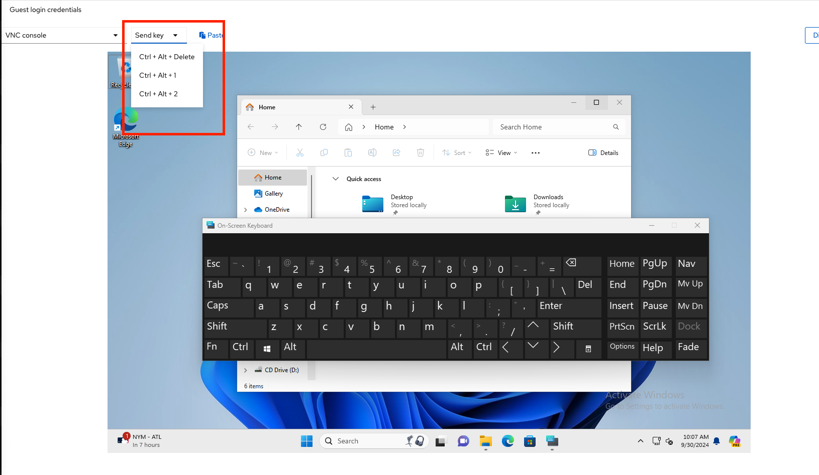Open the VNC console dropdown
This screenshot has width=819, height=475.
[x=62, y=35]
